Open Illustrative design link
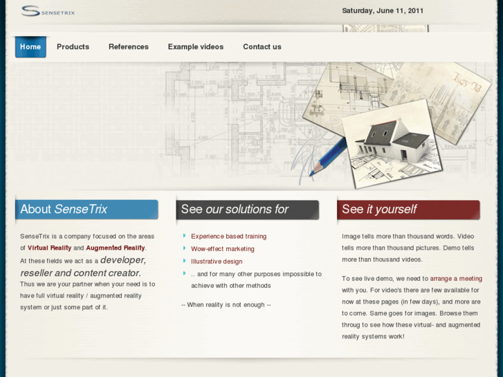 point(217,261)
